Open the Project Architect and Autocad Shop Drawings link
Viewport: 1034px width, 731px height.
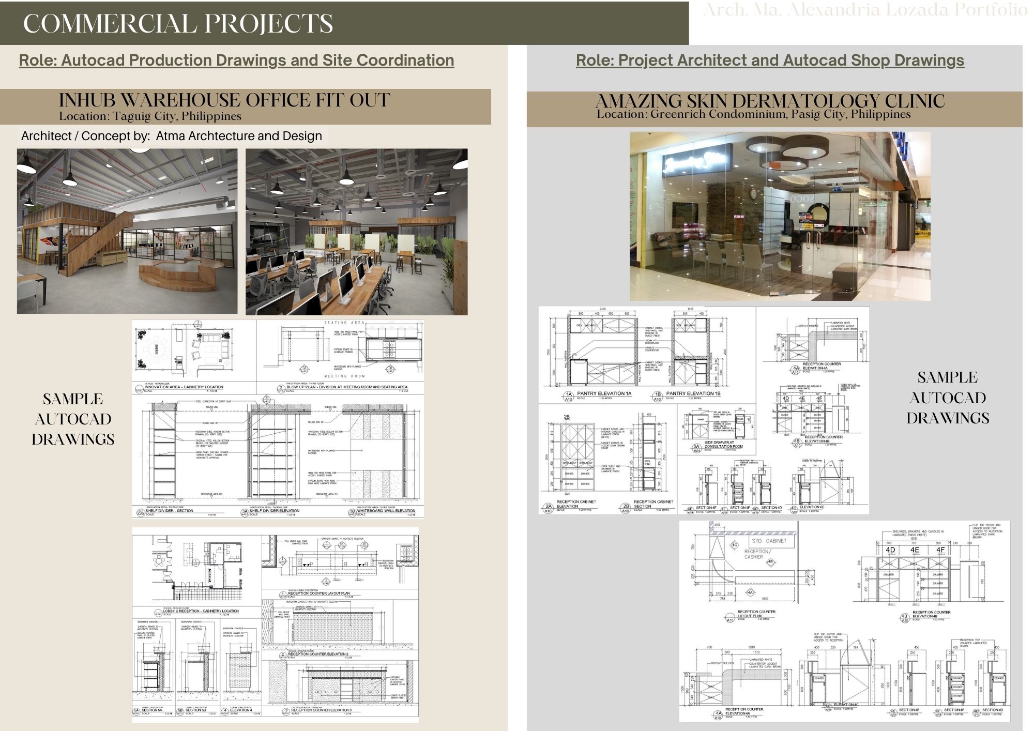pos(770,60)
